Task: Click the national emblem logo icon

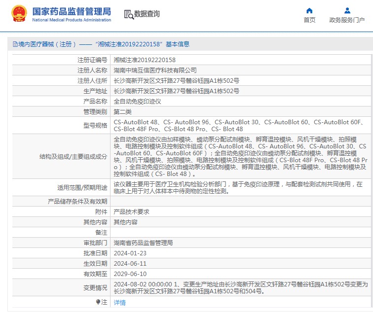Action: click(19, 14)
